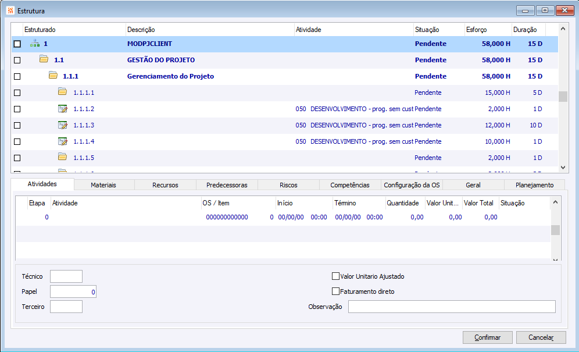This screenshot has height=352, width=579.
Task: Click the Estruturado column header
Action: click(74, 30)
